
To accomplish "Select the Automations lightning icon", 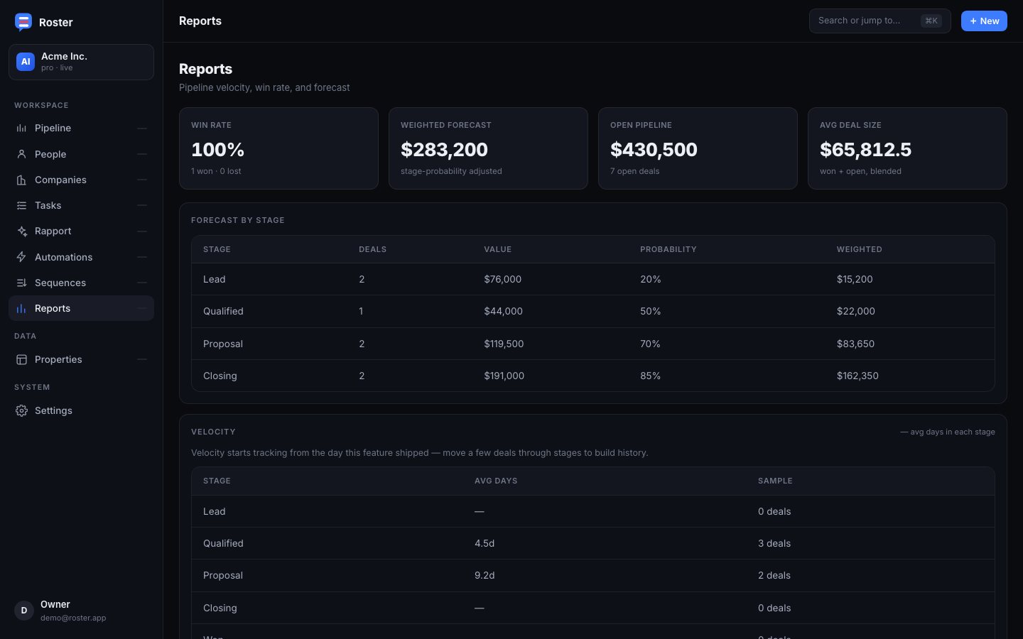I will pyautogui.click(x=21, y=257).
